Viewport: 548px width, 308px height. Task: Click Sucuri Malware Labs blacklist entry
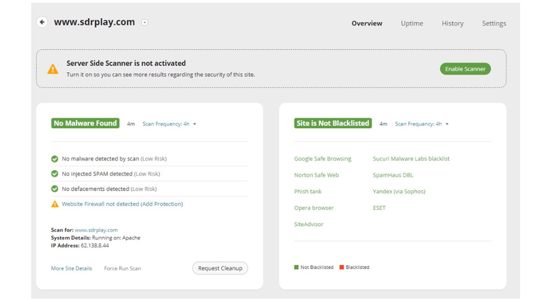411,159
